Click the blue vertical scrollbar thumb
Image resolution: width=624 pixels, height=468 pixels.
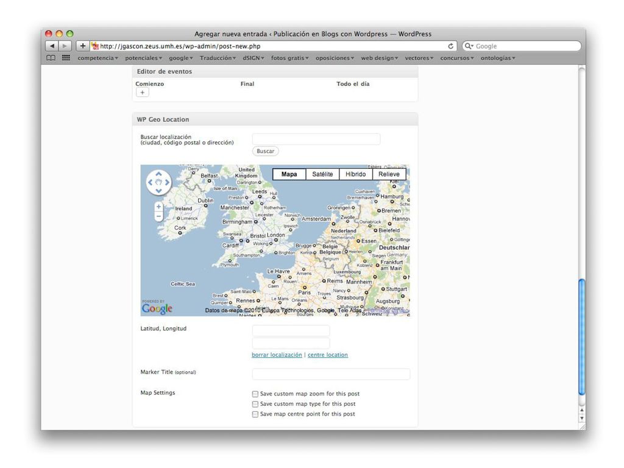pos(582,336)
